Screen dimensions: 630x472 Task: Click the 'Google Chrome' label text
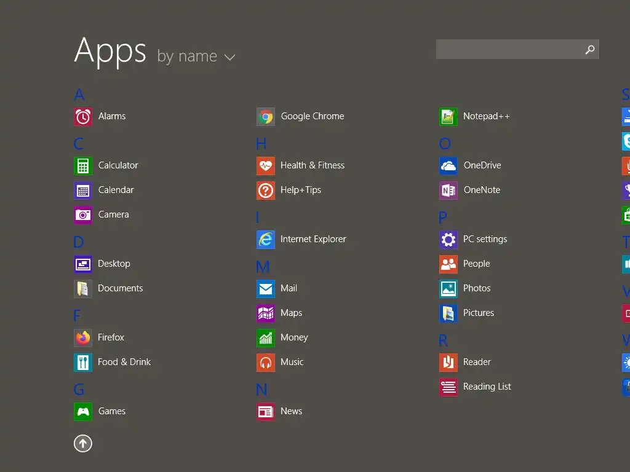click(x=312, y=116)
